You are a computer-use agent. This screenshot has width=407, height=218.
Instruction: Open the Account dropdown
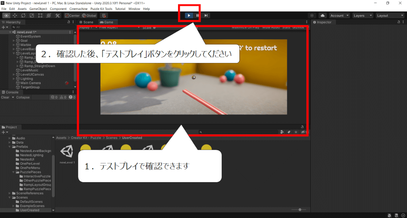(x=339, y=16)
